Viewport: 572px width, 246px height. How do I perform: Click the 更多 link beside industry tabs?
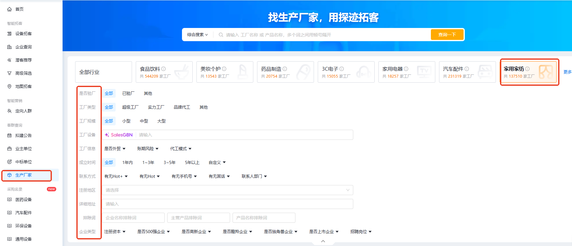[567, 72]
